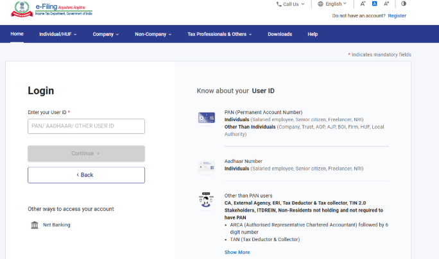Click the PAN card icon
439x259 pixels.
click(x=207, y=118)
